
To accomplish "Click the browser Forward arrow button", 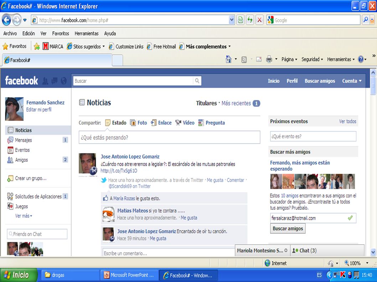I will pyautogui.click(x=17, y=20).
